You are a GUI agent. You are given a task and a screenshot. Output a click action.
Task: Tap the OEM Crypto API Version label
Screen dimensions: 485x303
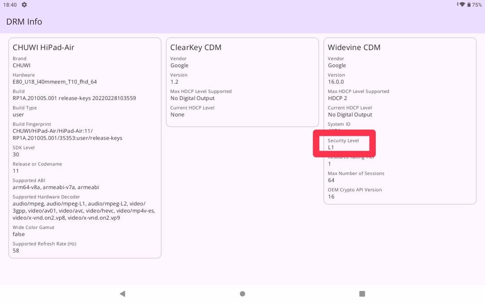click(355, 189)
